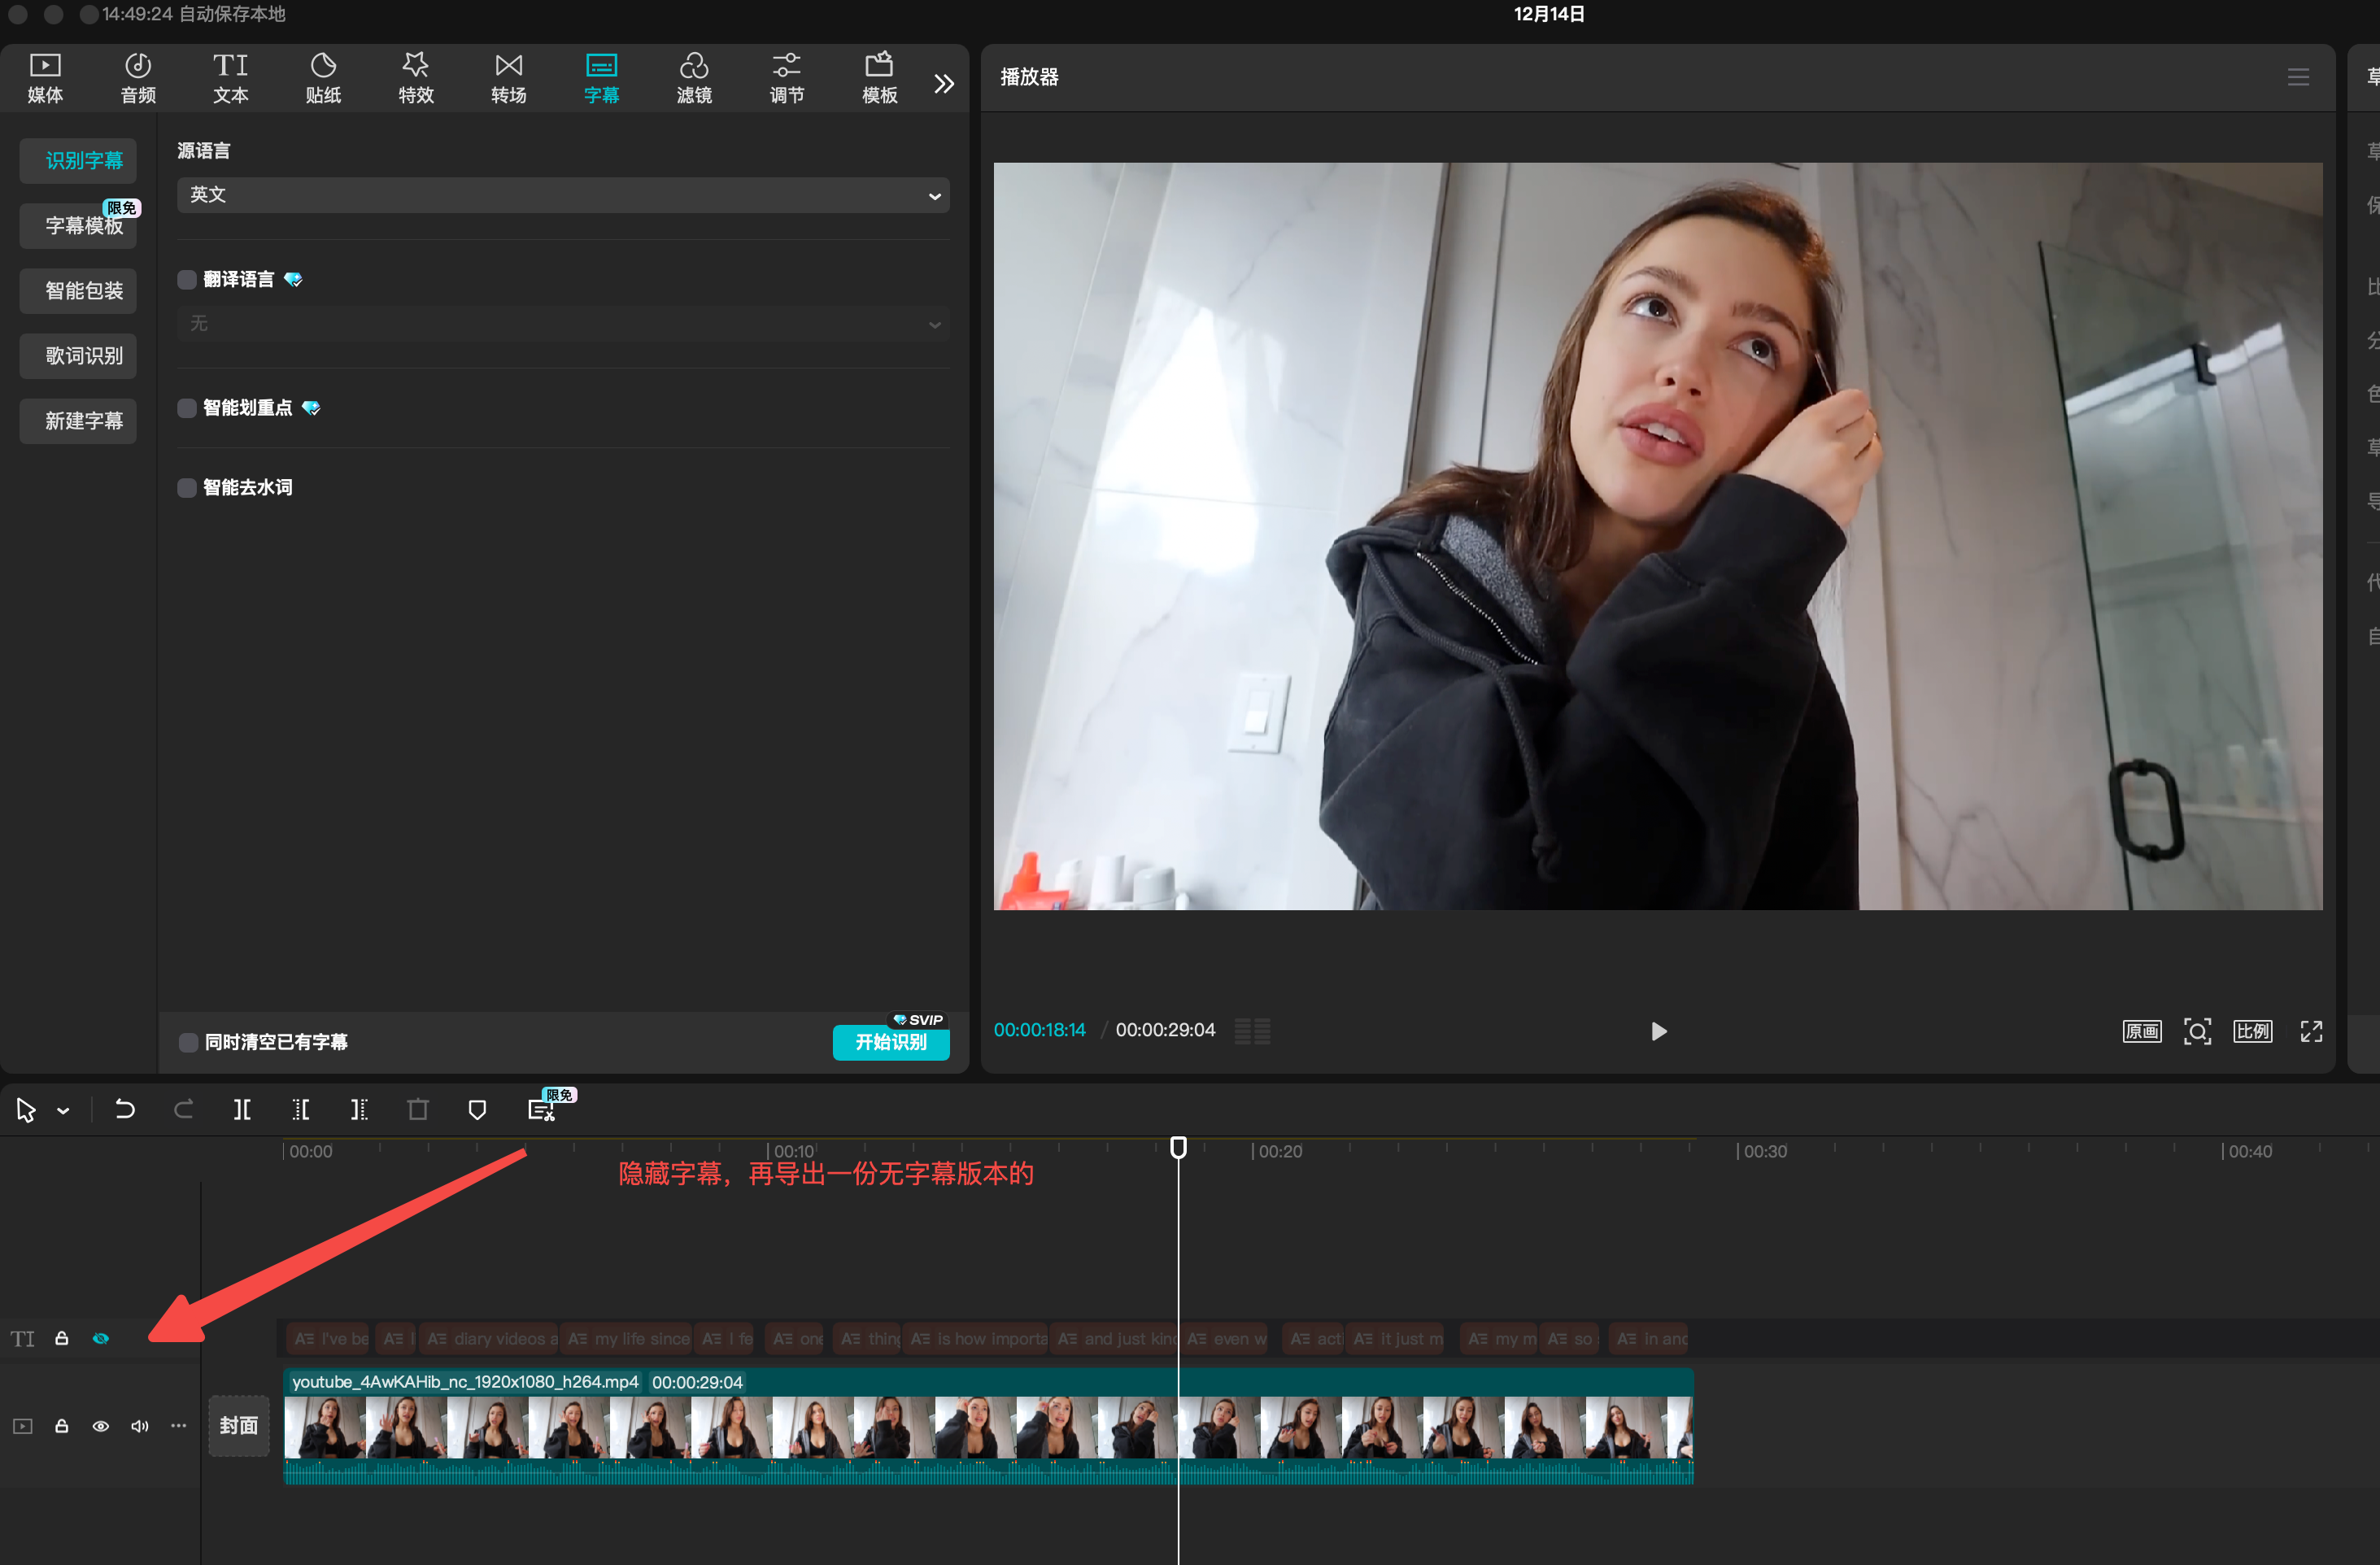Viewport: 2380px width, 1565px height.
Task: Enable the 智能去水词 checkbox
Action: (x=187, y=488)
